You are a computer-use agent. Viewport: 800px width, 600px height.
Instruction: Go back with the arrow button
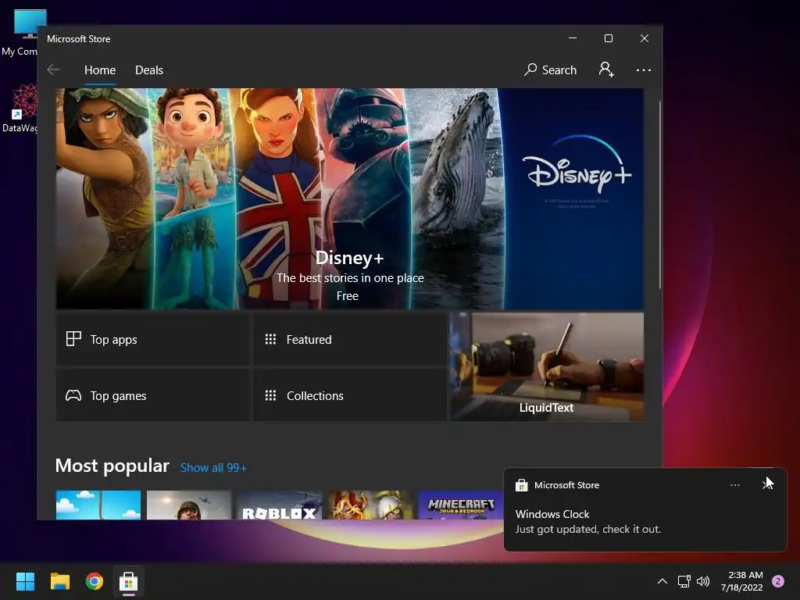[x=53, y=70]
